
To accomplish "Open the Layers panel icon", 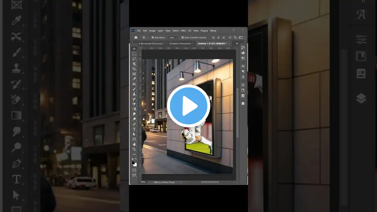I will (243, 103).
